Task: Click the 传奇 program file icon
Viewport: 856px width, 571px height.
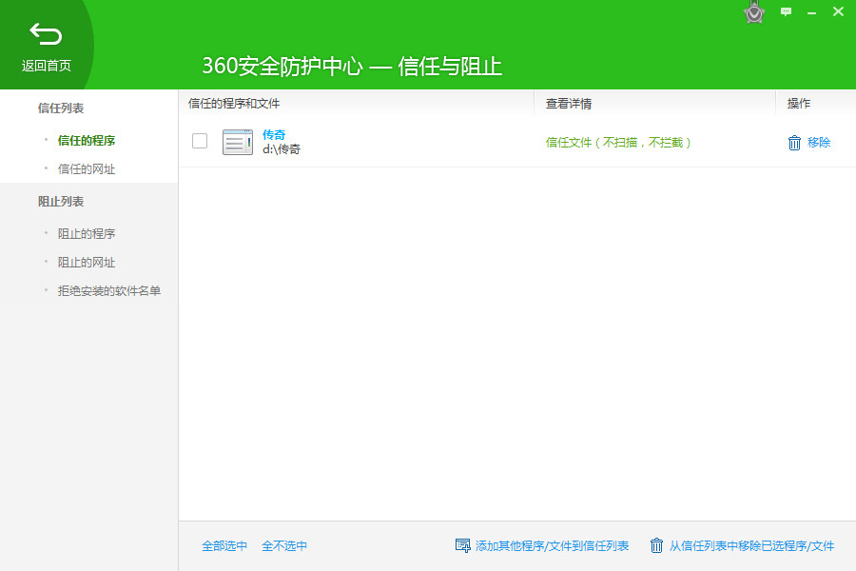Action: click(x=238, y=142)
